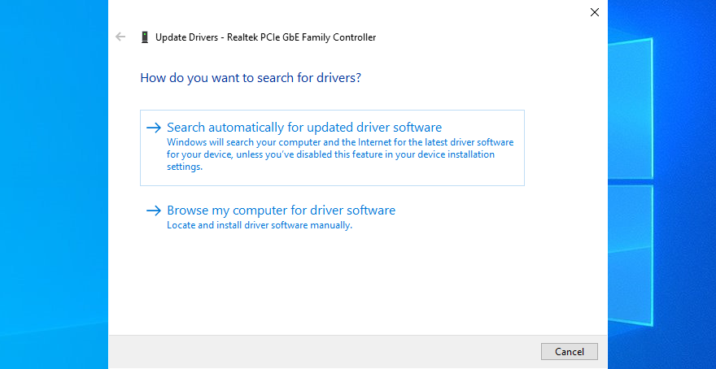Close the Update Drivers dialog with X
Screen dimensions: 716x369
[x=594, y=12]
